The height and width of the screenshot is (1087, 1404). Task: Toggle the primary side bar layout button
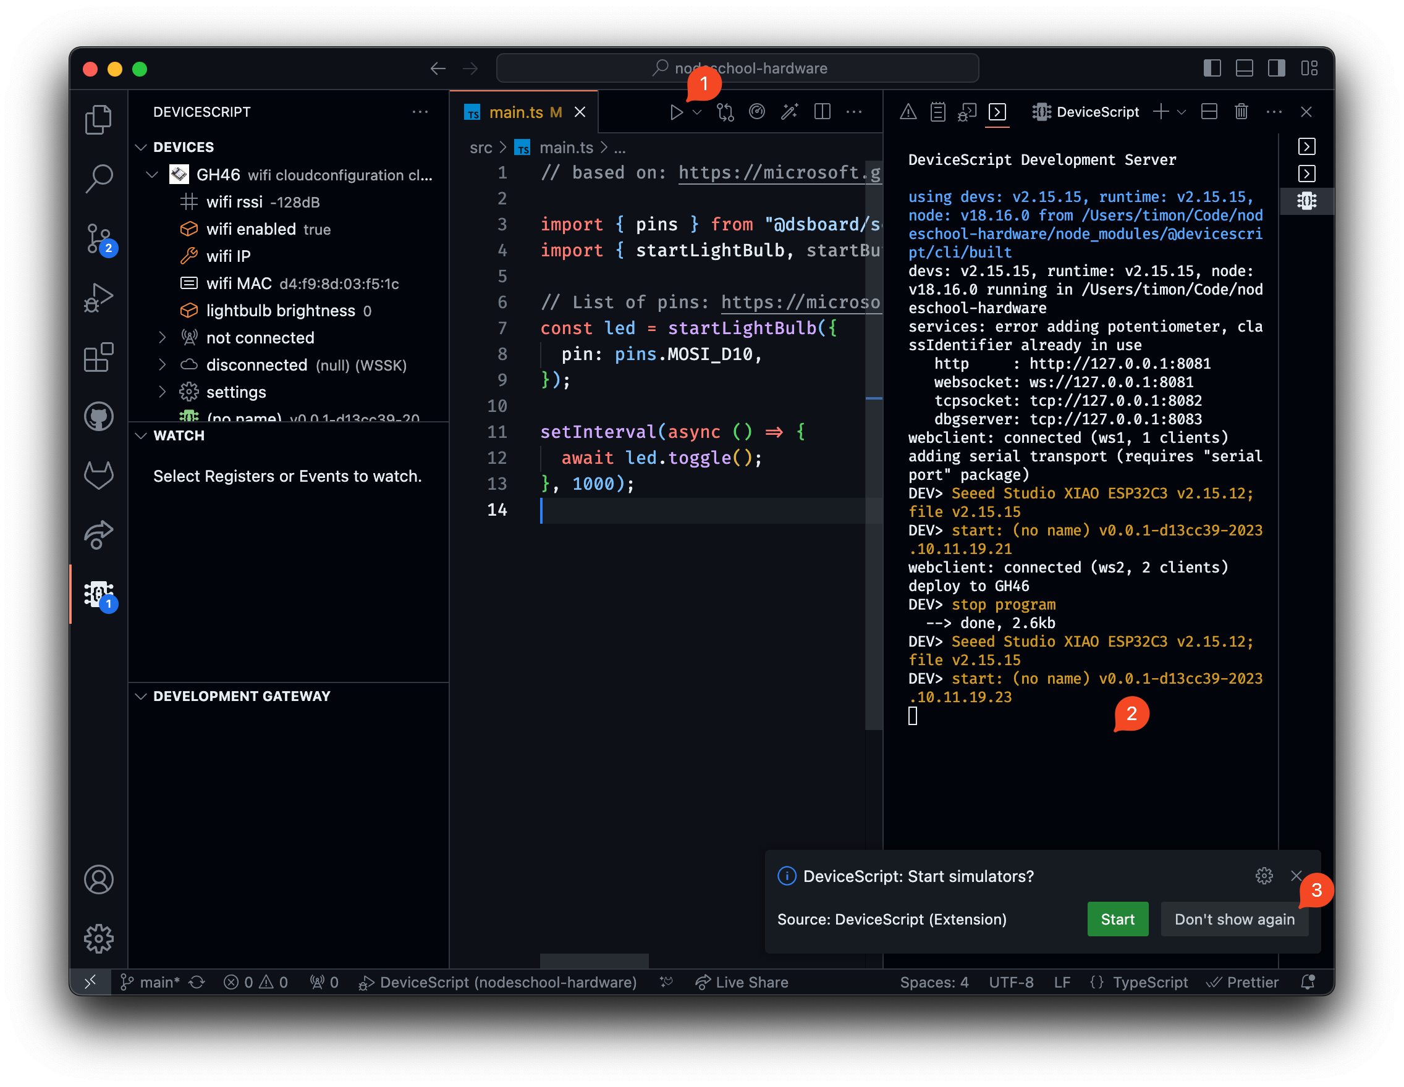tap(1212, 68)
